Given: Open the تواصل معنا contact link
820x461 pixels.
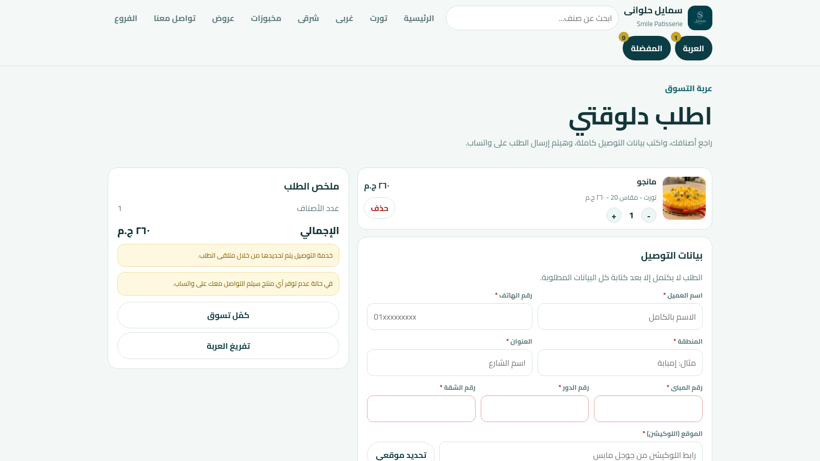Looking at the screenshot, I should click(175, 18).
